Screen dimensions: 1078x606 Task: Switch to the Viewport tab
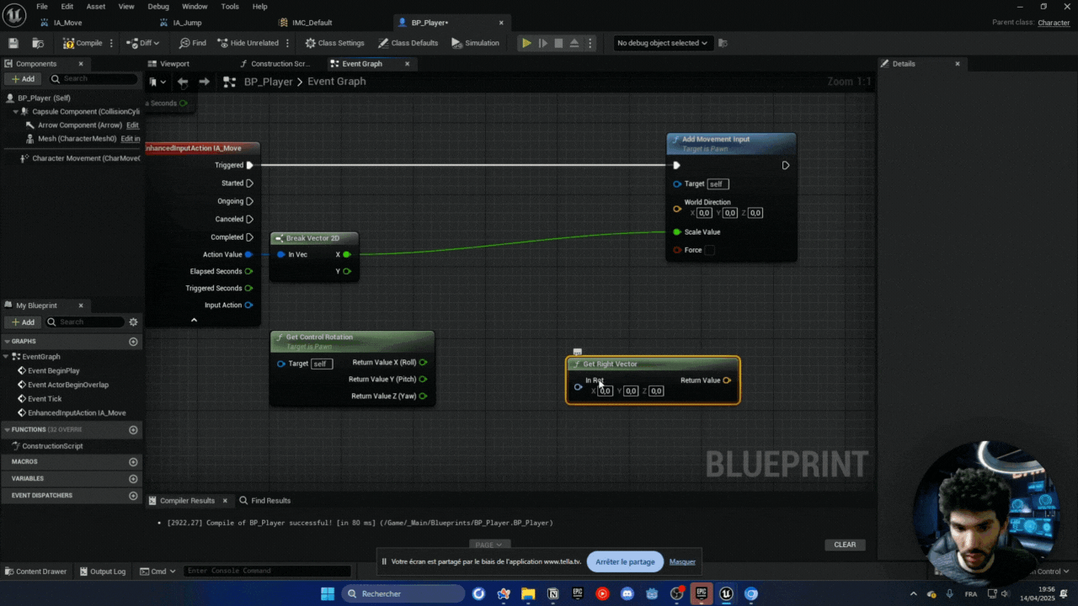tap(174, 64)
